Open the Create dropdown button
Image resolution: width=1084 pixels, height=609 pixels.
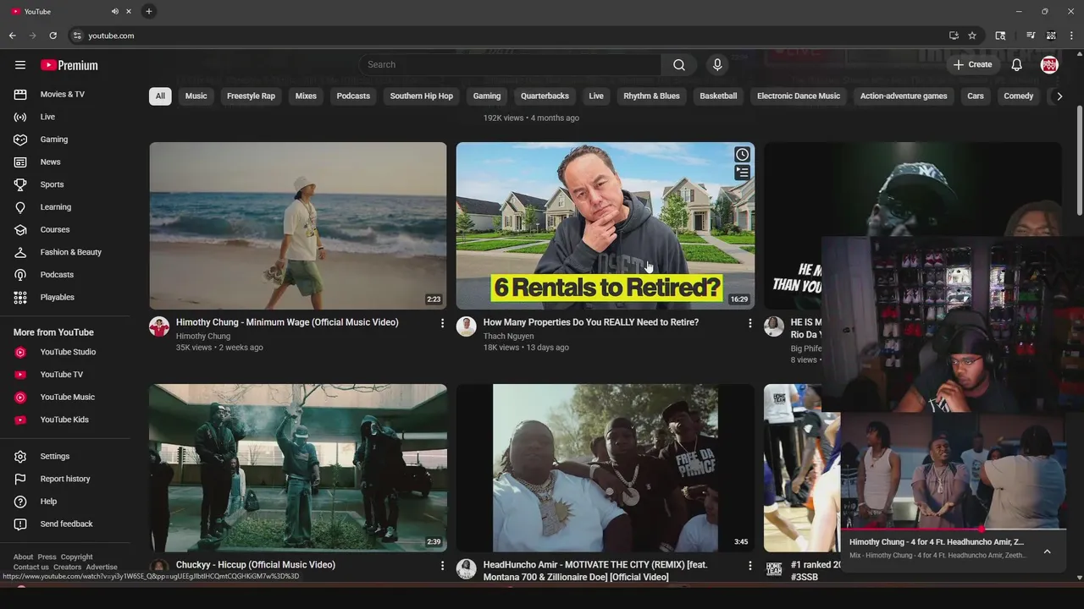coord(972,65)
